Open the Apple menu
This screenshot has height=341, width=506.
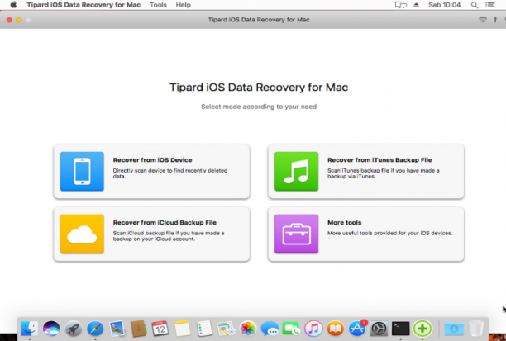point(13,5)
